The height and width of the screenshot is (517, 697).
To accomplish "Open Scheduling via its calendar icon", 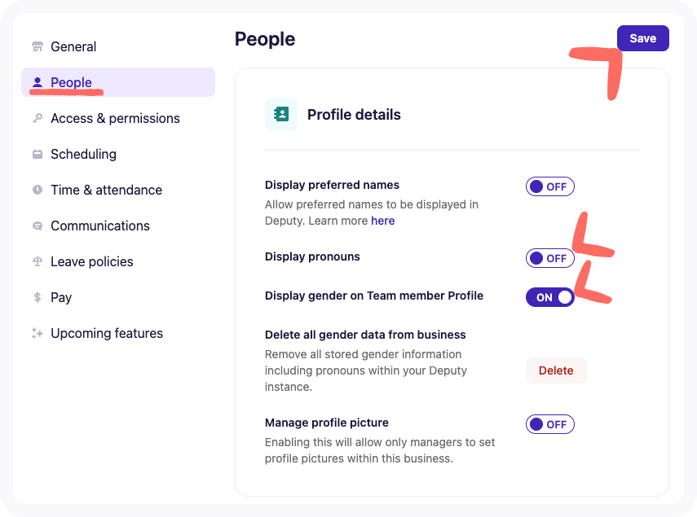I will 37,154.
